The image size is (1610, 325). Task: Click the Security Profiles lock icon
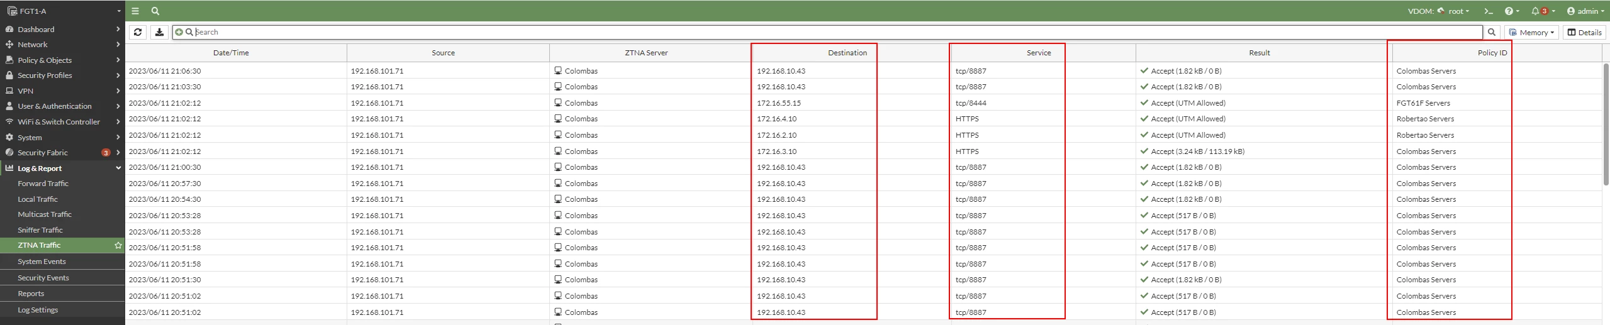click(x=9, y=75)
